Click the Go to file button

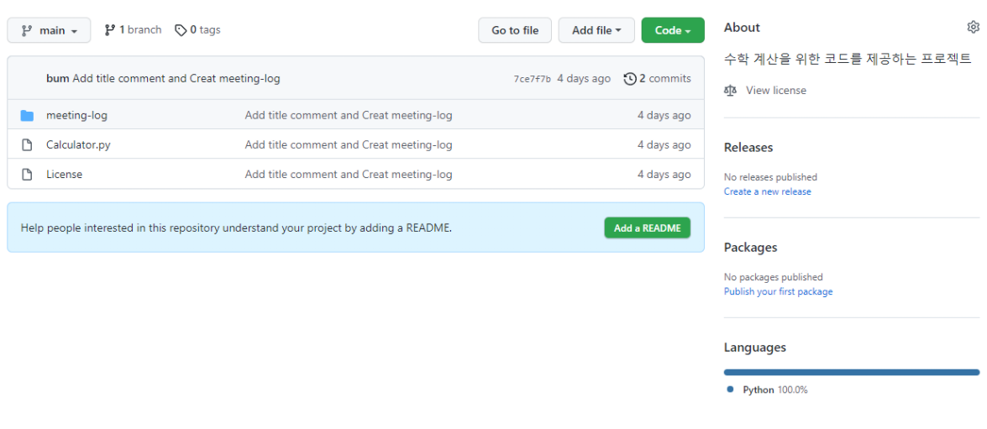pyautogui.click(x=515, y=30)
